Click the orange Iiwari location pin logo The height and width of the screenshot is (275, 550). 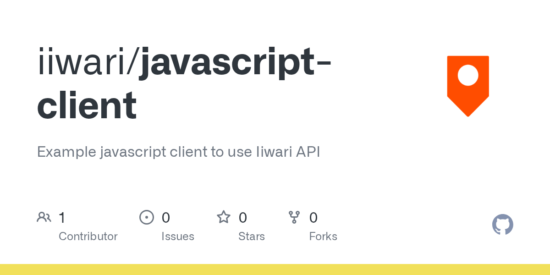(468, 86)
